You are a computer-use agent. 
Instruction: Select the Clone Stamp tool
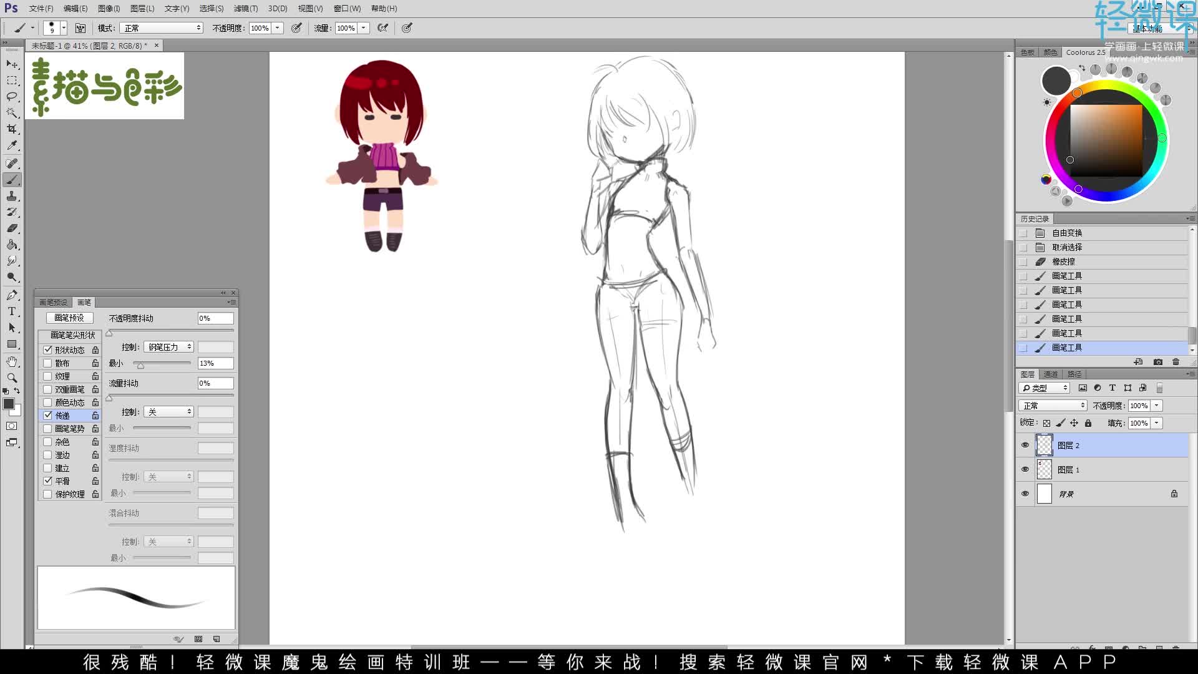pos(12,196)
